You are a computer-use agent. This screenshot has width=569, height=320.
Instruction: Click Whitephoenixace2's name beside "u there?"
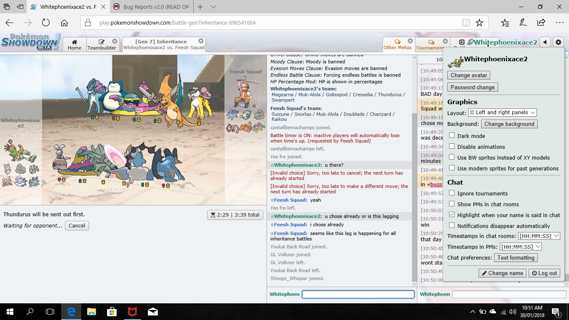click(x=298, y=165)
